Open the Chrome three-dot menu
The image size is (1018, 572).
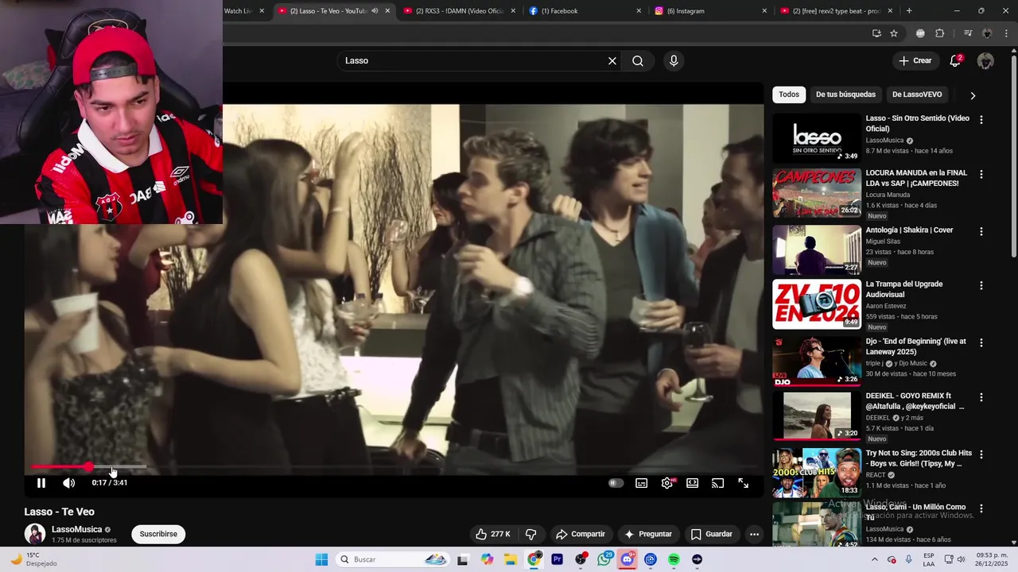coord(1007,33)
